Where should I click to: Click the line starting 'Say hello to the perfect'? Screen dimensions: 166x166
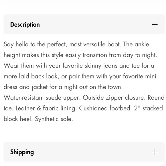click(76, 44)
